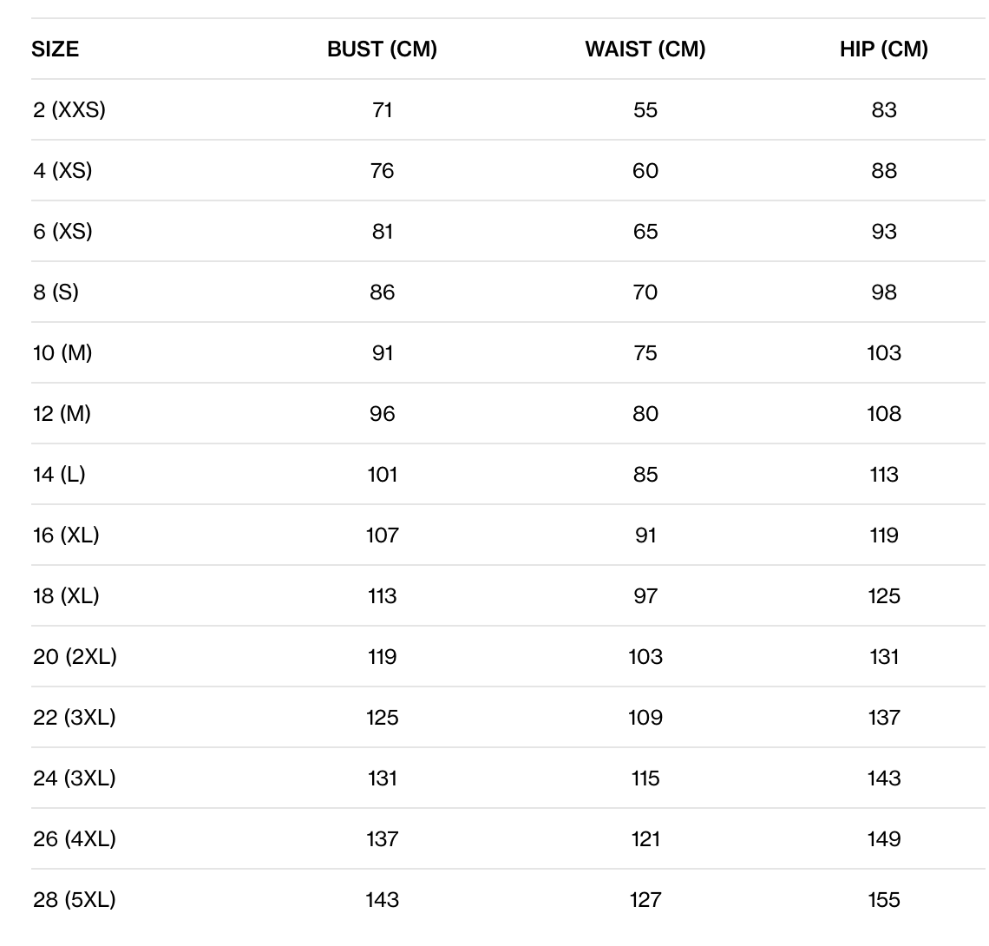This screenshot has width=989, height=946.
Task: Click the BUST (CM) column header
Action: [382, 49]
